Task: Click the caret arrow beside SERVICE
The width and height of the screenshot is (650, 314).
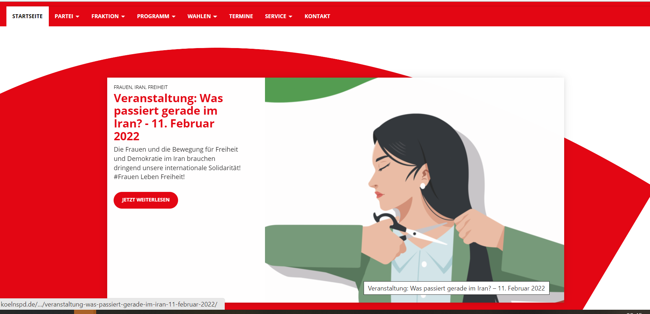Action: coord(291,17)
